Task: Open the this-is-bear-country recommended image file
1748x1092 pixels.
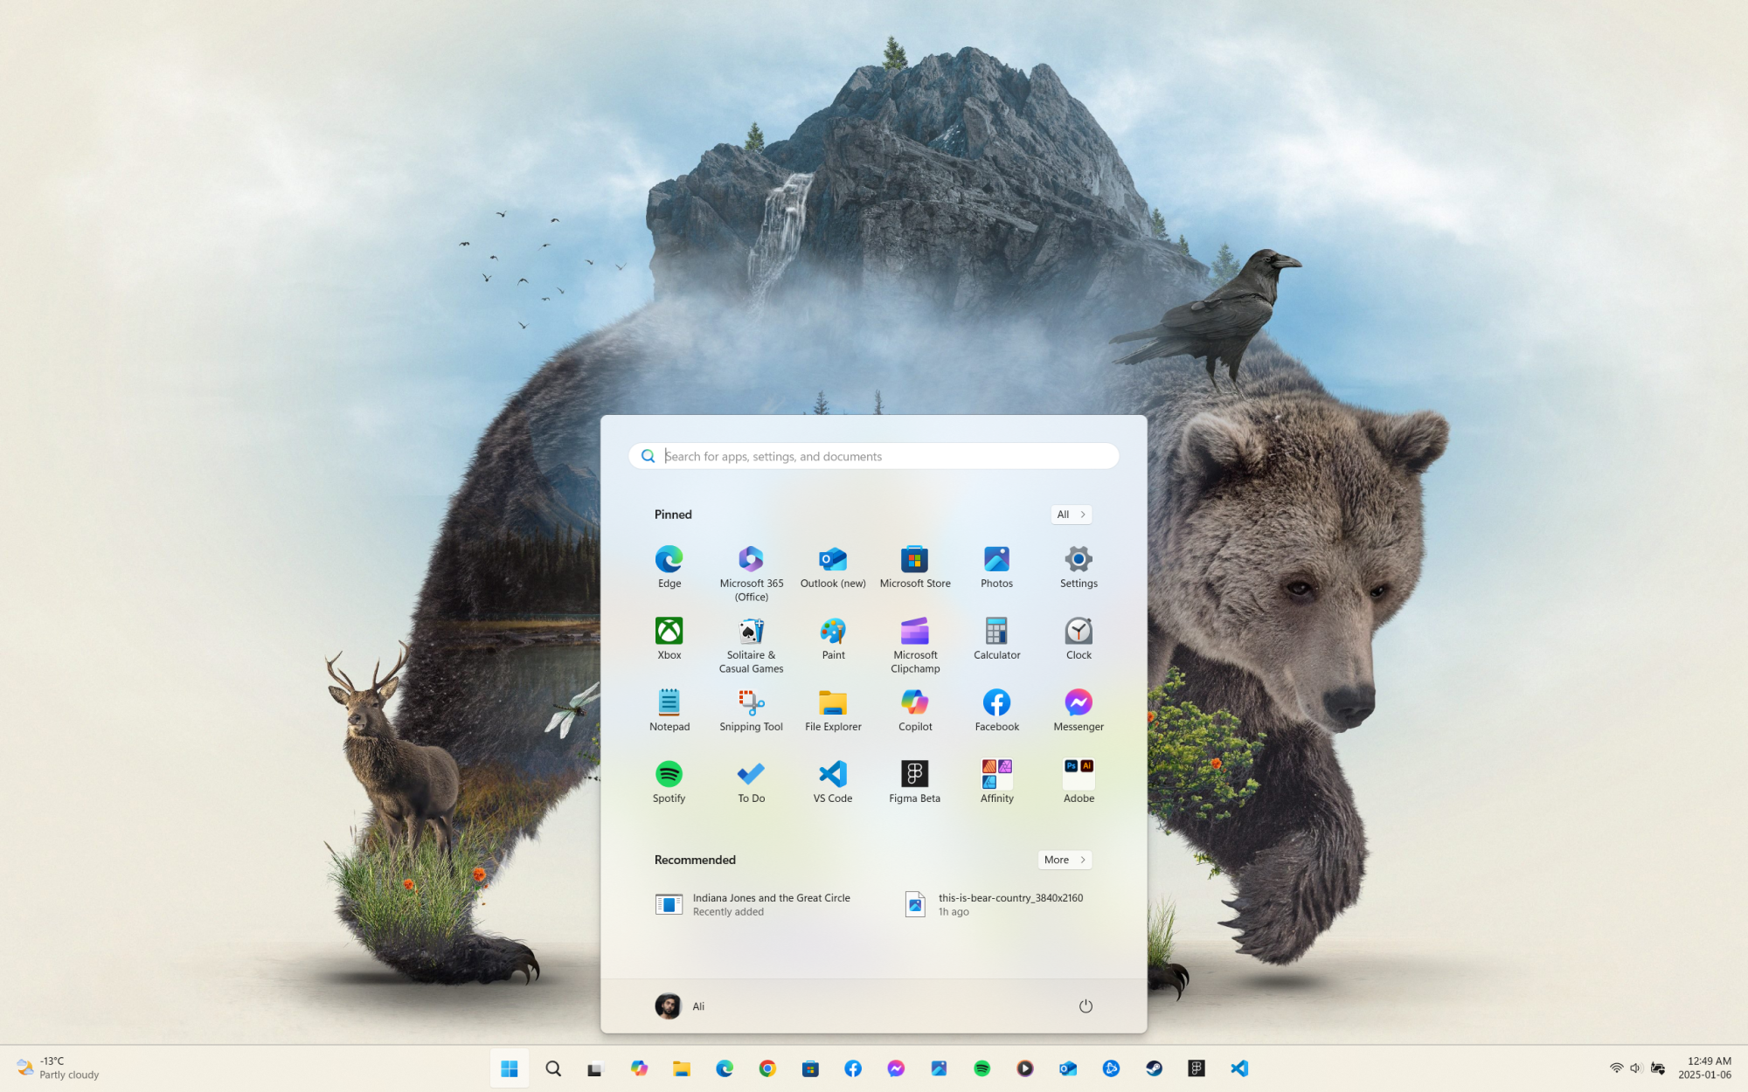Action: coord(995,904)
